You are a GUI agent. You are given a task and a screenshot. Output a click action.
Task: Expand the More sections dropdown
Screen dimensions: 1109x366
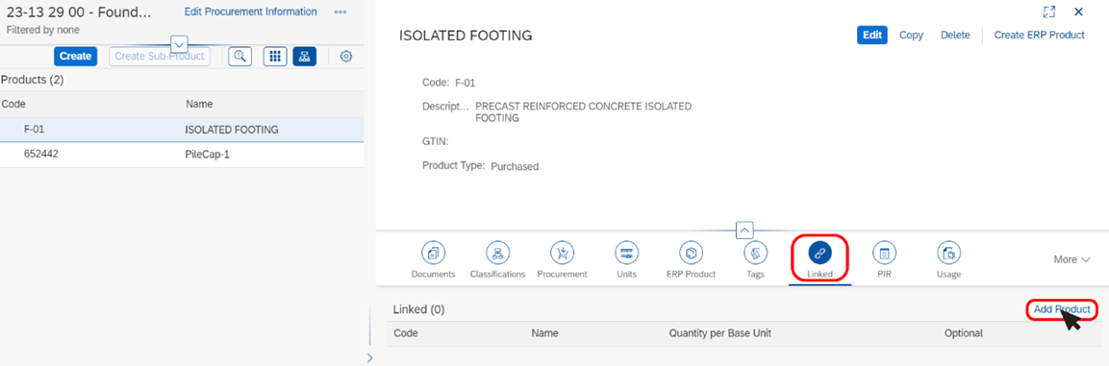tap(1071, 259)
